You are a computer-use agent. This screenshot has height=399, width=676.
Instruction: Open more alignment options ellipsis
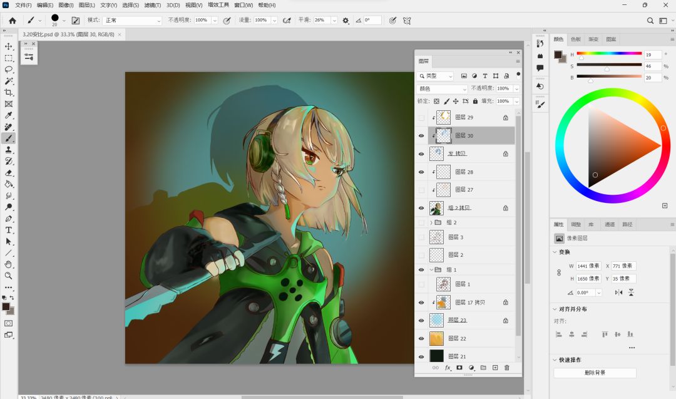(x=632, y=348)
